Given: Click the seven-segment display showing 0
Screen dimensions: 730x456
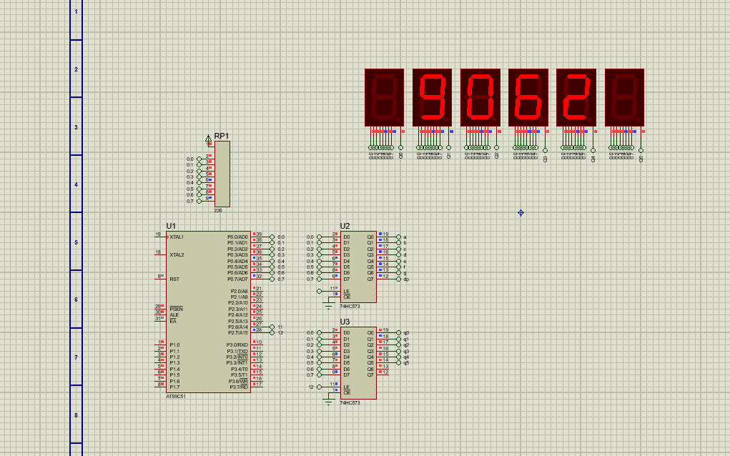Looking at the screenshot, I should (480, 97).
